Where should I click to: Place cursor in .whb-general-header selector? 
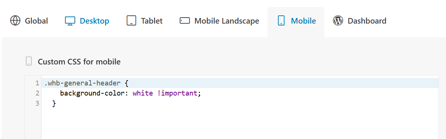pos(84,84)
